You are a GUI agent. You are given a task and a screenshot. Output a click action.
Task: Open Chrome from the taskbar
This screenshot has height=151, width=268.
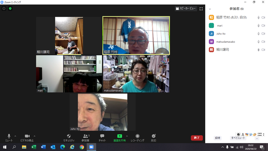click(82, 147)
